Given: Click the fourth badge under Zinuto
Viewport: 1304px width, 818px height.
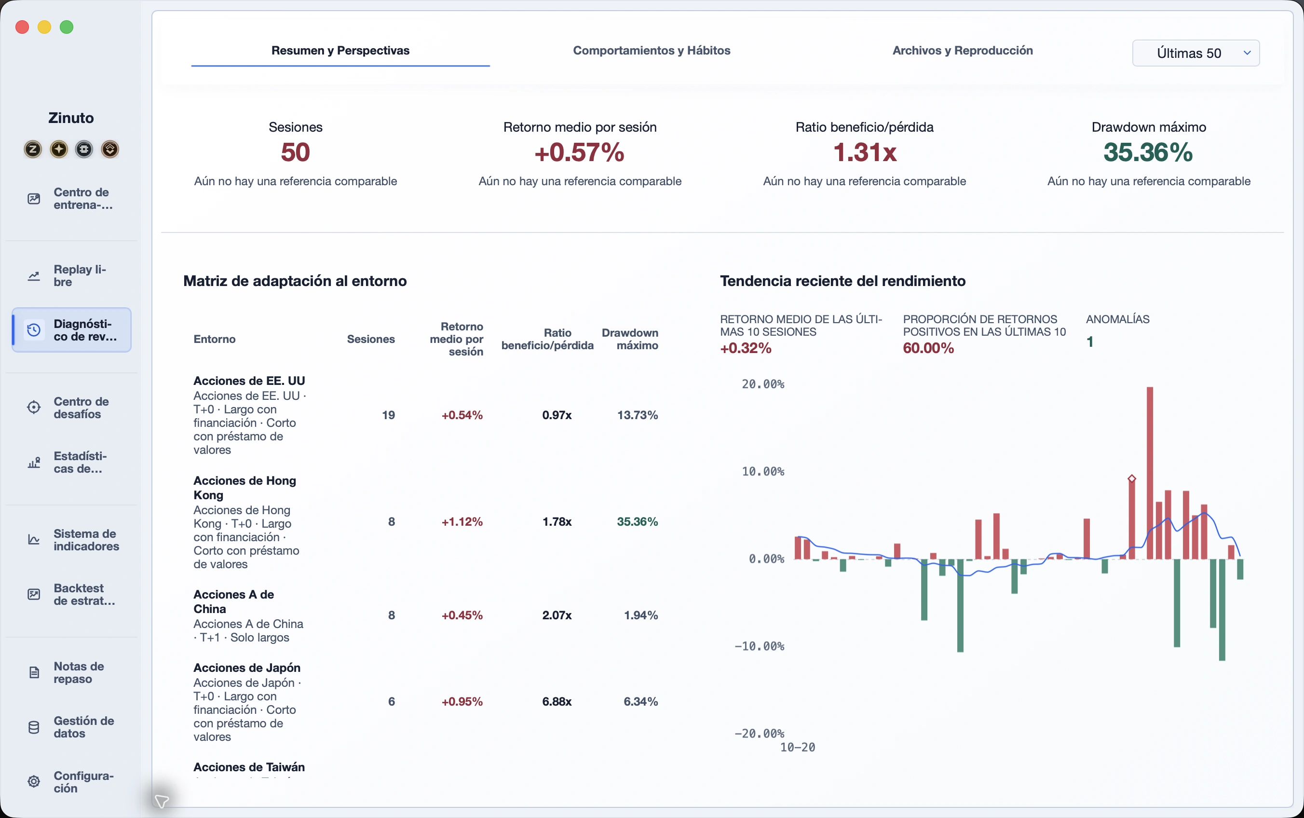Looking at the screenshot, I should tap(110, 150).
